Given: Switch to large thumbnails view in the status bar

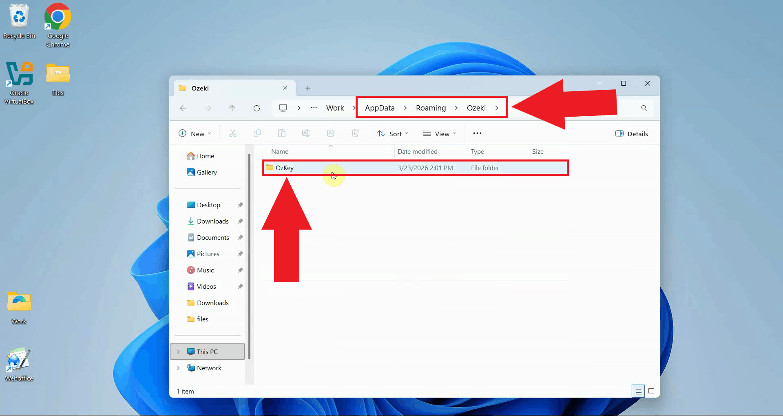Looking at the screenshot, I should pos(651,391).
